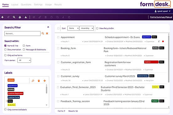This screenshot has width=173, height=115.
Task: Click the forms list vertical scrollbar thumb
Action: [x=169, y=59]
